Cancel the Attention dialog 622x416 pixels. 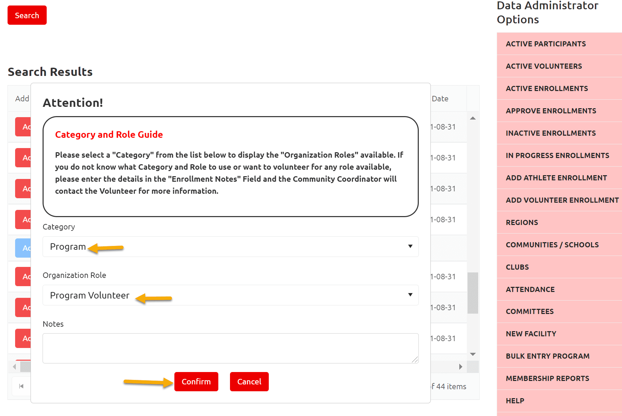click(249, 382)
